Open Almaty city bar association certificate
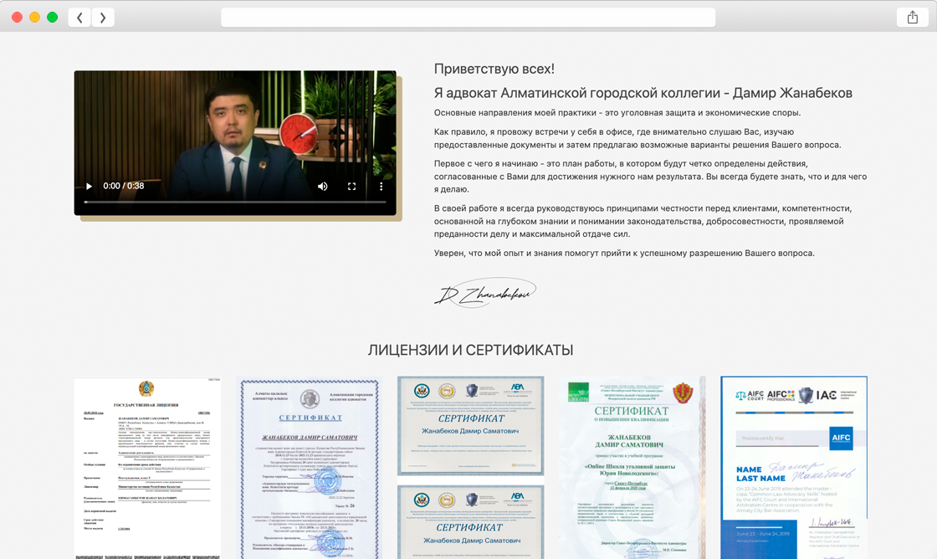 tap(310, 467)
